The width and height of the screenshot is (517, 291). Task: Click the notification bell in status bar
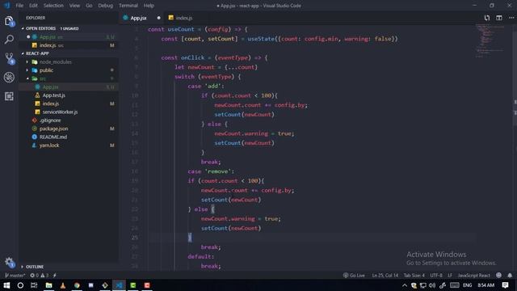point(510,275)
